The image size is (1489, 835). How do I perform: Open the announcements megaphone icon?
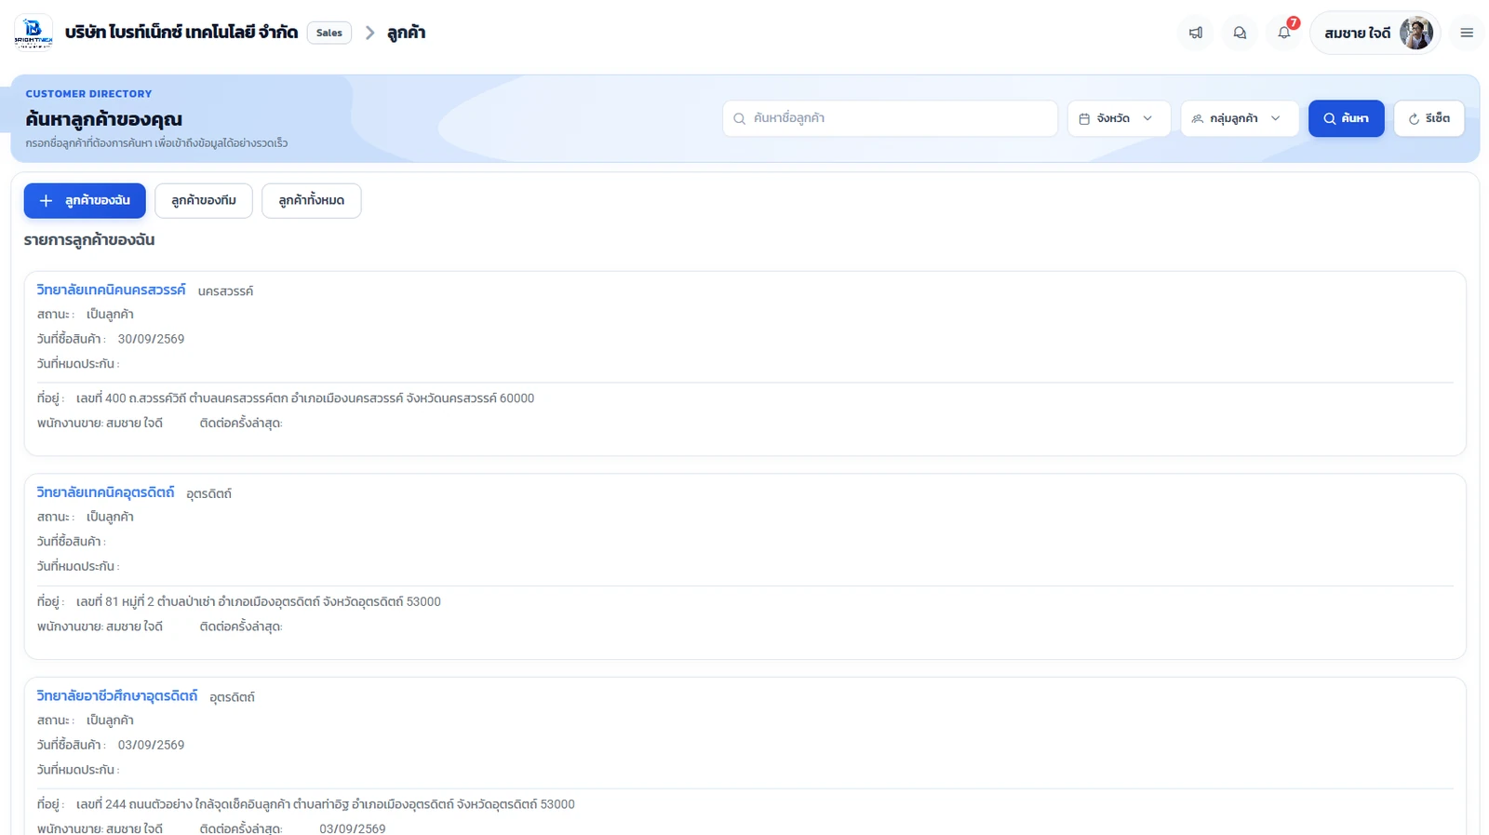(x=1196, y=33)
